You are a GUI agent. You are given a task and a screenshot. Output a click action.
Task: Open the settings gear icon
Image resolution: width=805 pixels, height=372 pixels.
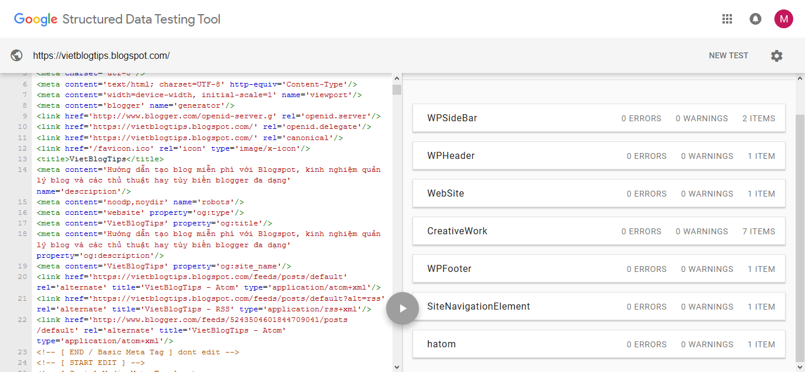tap(777, 56)
